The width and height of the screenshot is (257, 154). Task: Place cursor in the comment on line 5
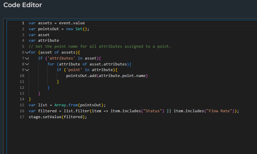[x=100, y=46]
